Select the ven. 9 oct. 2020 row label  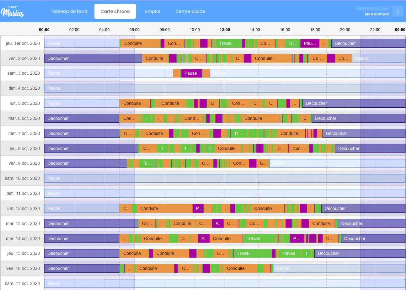click(24, 163)
